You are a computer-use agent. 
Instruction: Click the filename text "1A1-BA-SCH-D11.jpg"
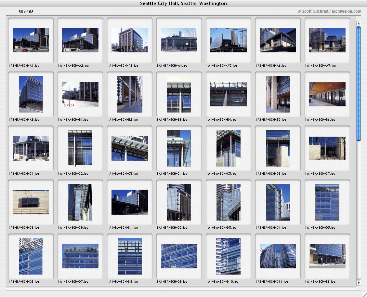click(x=271, y=282)
